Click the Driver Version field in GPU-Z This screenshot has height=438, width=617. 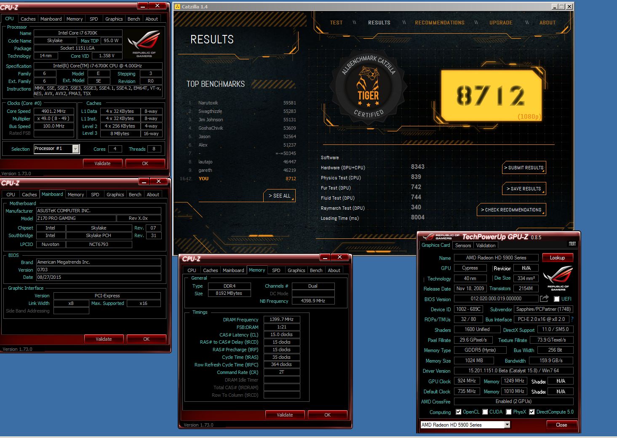[x=513, y=371]
